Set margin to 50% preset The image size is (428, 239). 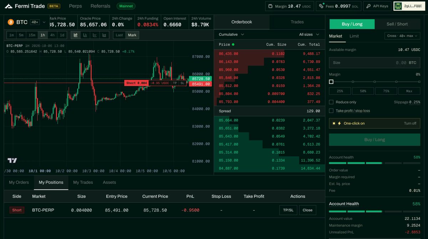(363, 91)
